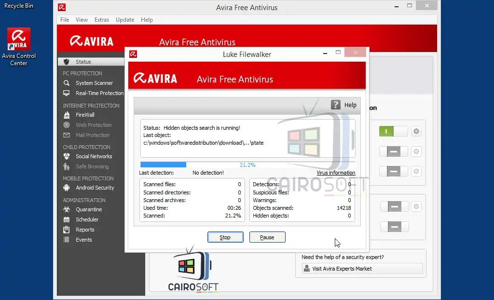Select Social Networks in the sidebar
Screen dimensions: 494x300
(94, 156)
